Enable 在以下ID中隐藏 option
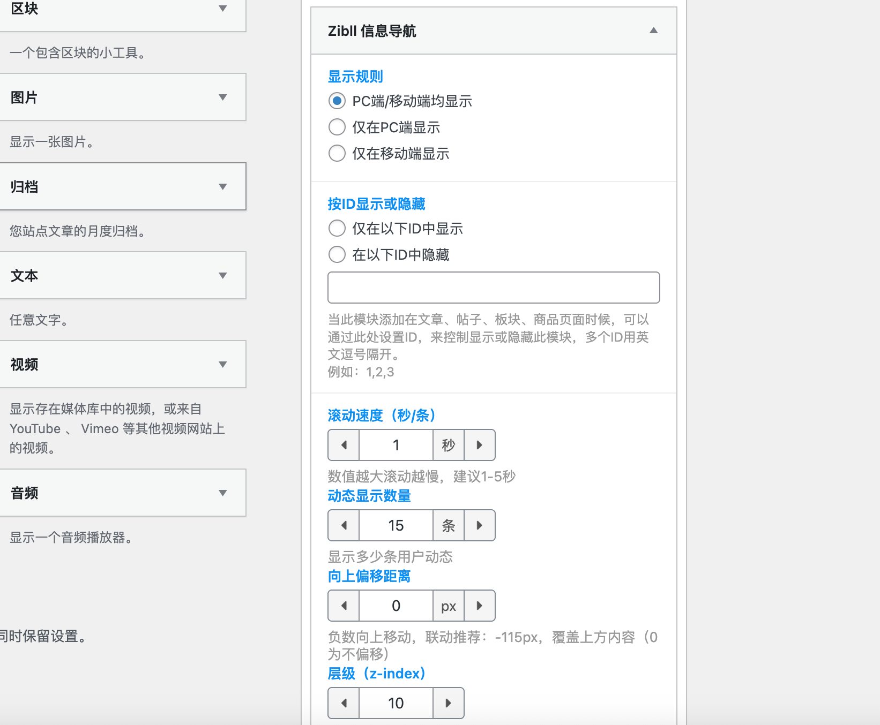The height and width of the screenshot is (725, 880). (337, 254)
